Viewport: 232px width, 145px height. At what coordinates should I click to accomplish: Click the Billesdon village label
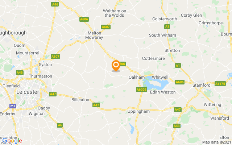pyautogui.click(x=80, y=100)
